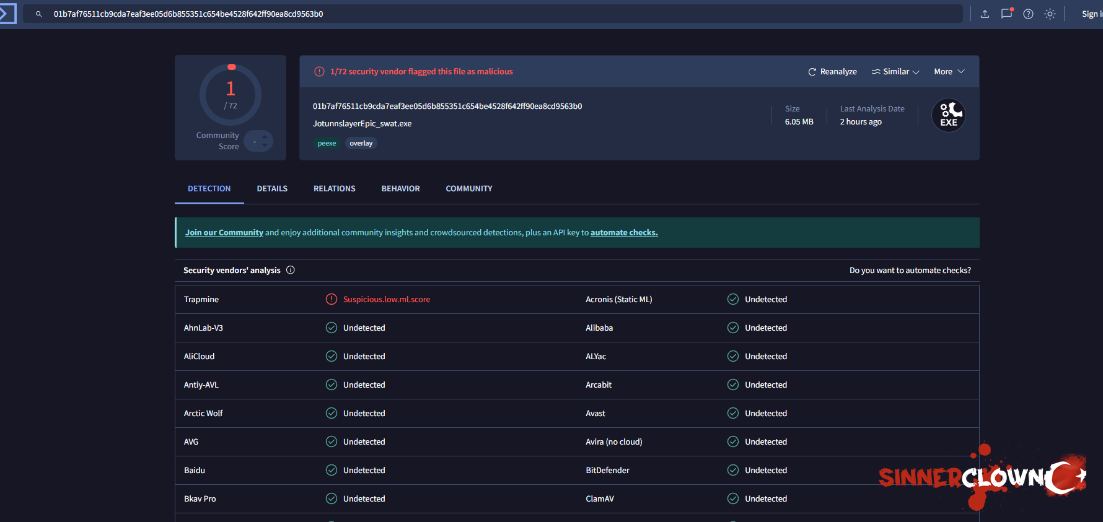Screen dimensions: 1103x522
Task: Expand the Similar dropdown
Action: click(x=895, y=72)
